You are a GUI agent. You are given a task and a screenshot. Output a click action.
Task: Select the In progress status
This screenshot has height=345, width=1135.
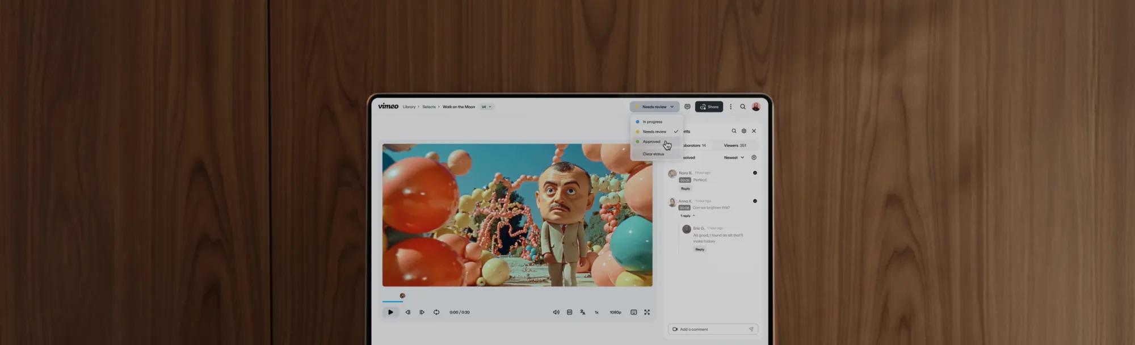click(x=656, y=121)
